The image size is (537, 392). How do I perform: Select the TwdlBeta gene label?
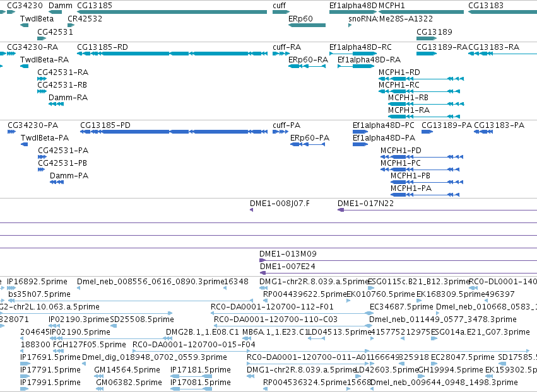click(37, 19)
